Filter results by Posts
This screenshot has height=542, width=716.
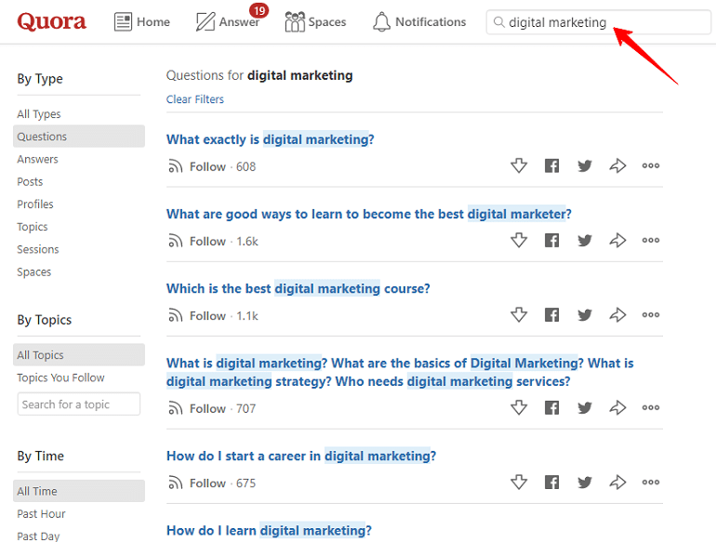30,181
